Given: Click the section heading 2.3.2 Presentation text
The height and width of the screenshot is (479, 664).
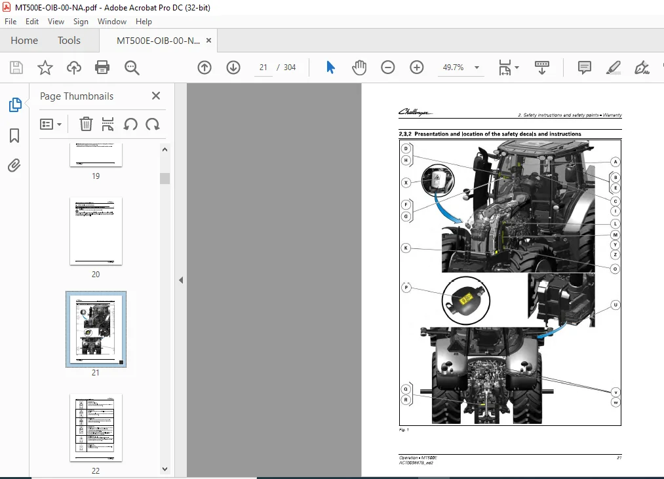Looking at the screenshot, I should pyautogui.click(x=490, y=134).
